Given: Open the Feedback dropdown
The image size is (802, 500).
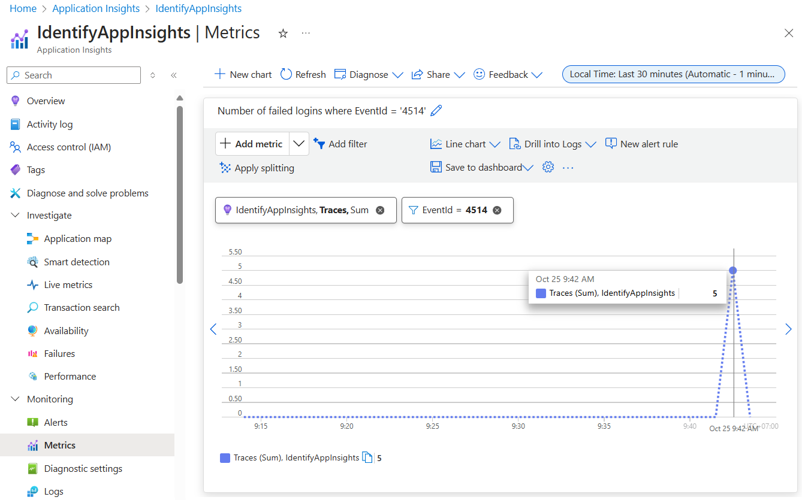Looking at the screenshot, I should point(508,75).
